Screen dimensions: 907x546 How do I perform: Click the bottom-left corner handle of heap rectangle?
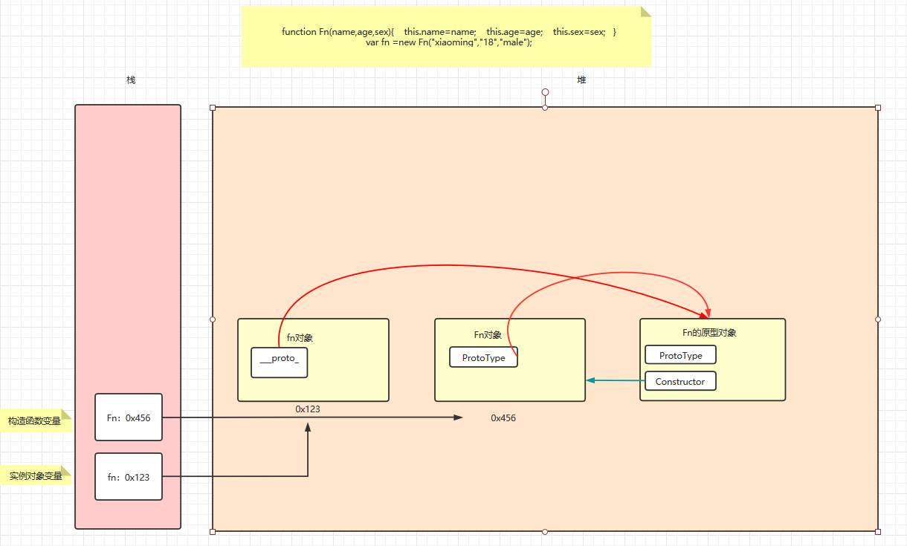pyautogui.click(x=213, y=531)
